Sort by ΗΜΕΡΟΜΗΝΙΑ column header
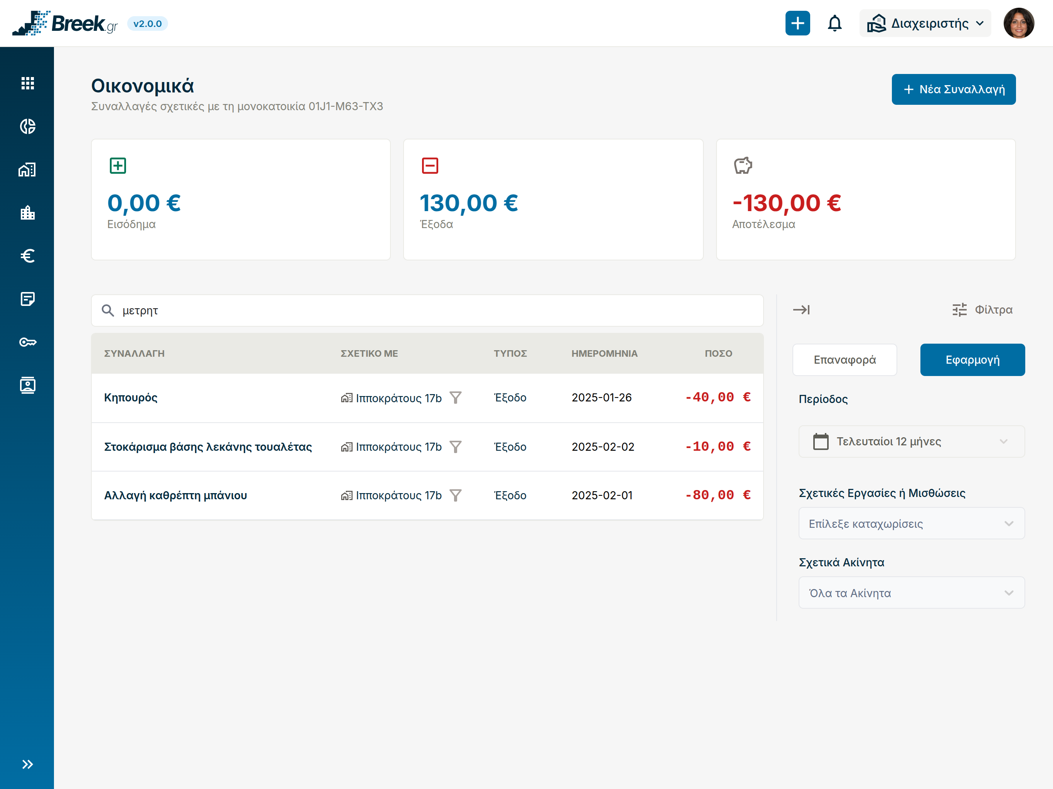This screenshot has height=789, width=1053. (605, 354)
